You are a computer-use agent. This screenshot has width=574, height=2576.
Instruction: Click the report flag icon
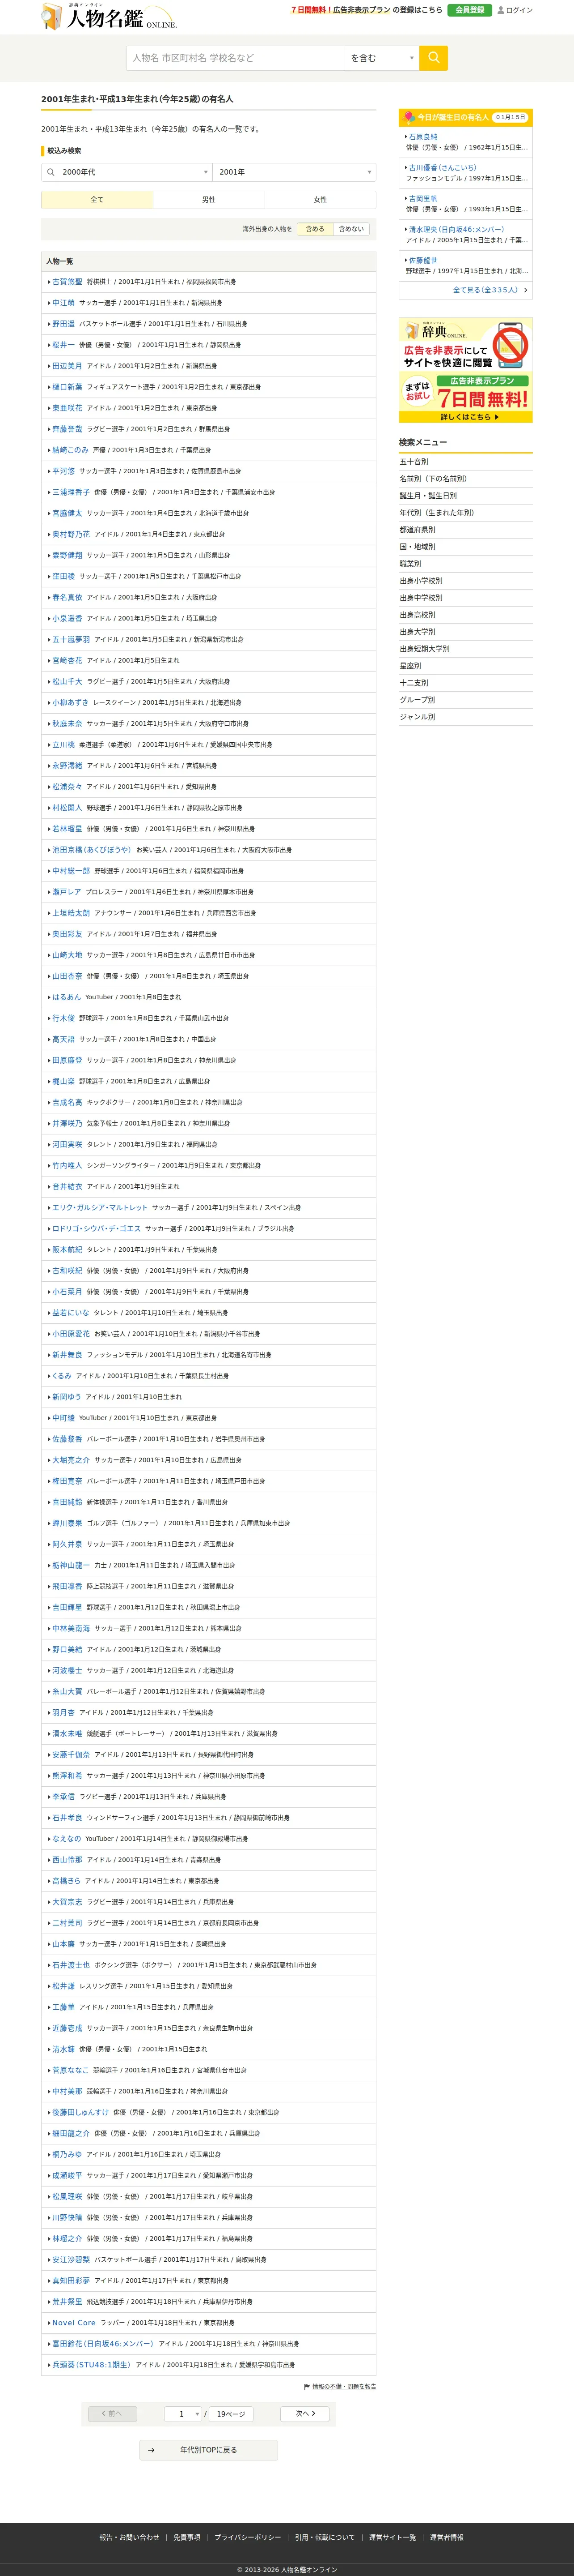click(x=307, y=2387)
